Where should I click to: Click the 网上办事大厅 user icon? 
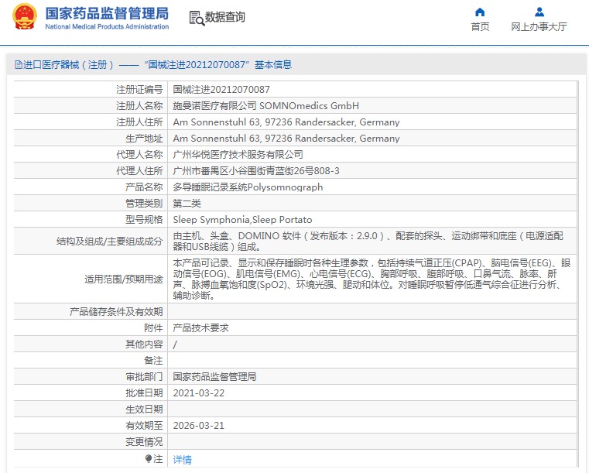pos(539,12)
